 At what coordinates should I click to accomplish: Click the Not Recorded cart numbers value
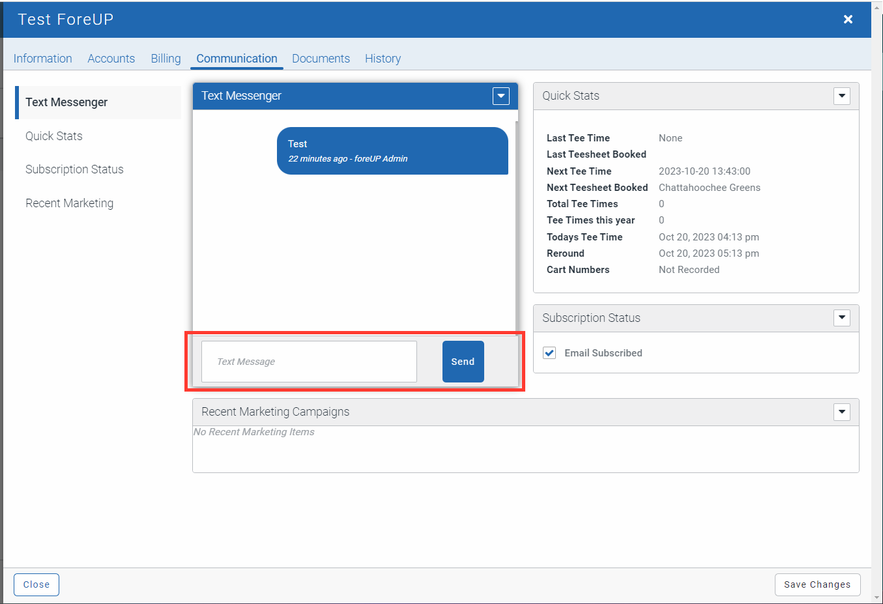(x=689, y=270)
